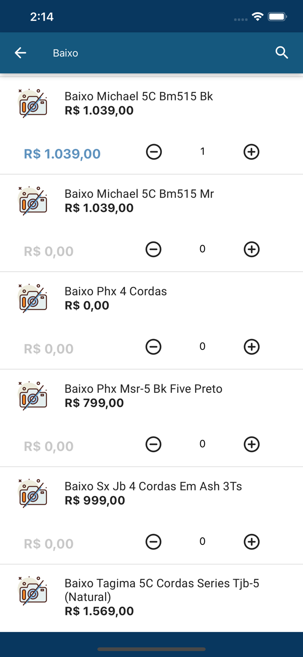Decrease quantity of Baixo Phx 4 Cordas

tap(153, 346)
